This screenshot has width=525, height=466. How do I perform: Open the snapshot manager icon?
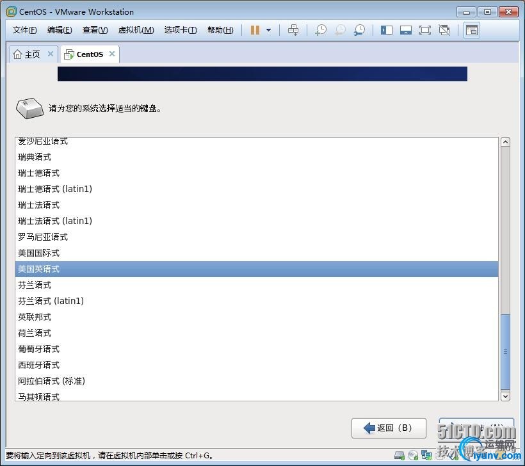[x=360, y=30]
